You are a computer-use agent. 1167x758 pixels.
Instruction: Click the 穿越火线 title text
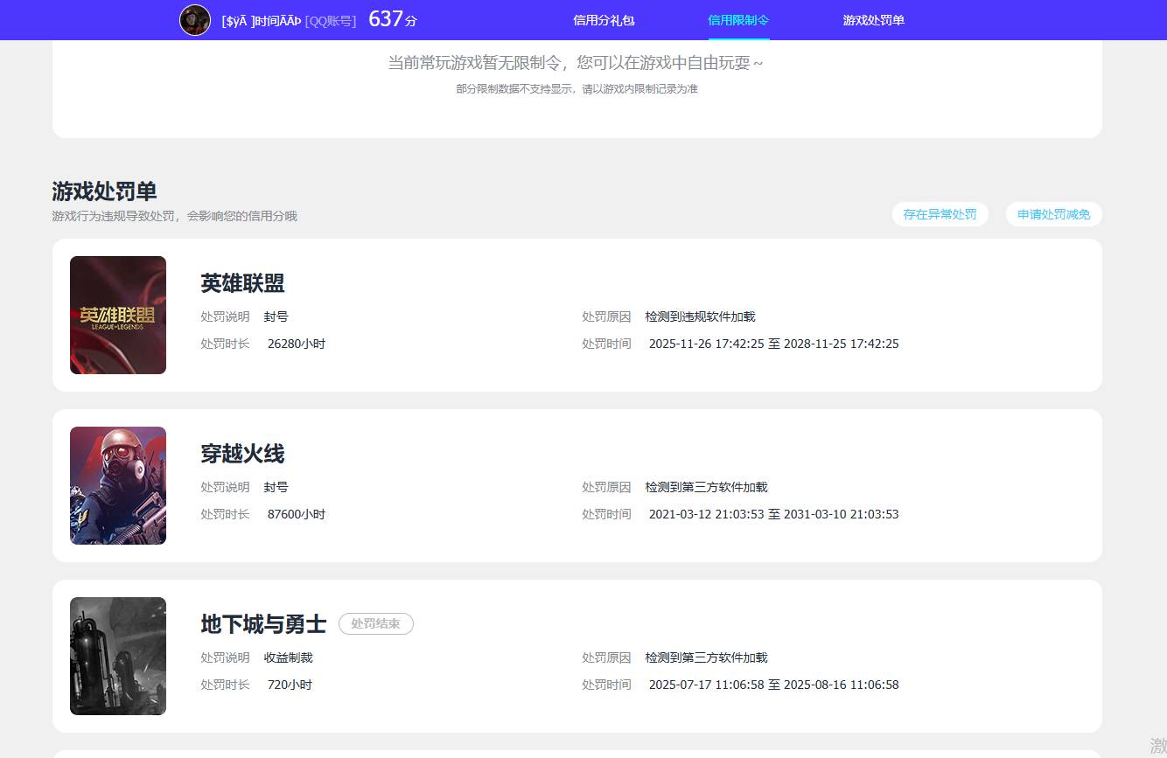[242, 454]
